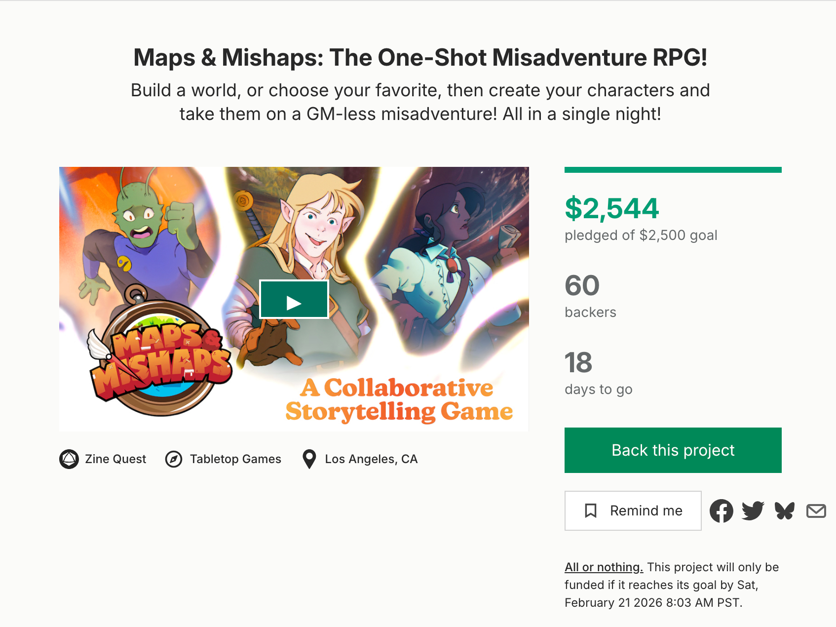Click the bookmark icon in Remind me
836x627 pixels.
click(x=590, y=510)
